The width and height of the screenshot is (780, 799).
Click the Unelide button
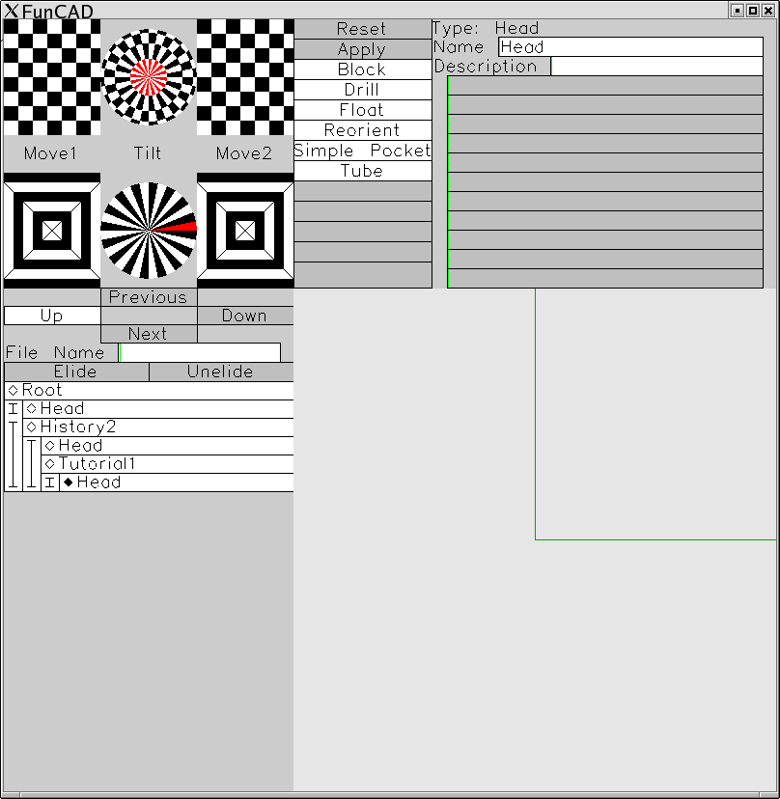point(221,372)
